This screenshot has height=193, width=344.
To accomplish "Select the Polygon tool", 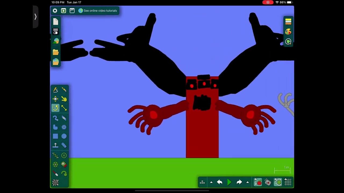I will point(55,127).
